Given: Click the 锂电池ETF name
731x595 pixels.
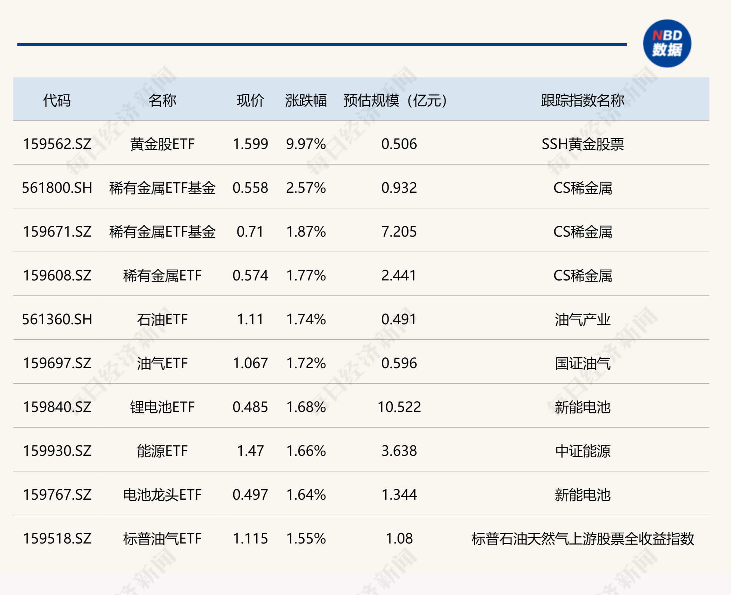Looking at the screenshot, I should [x=162, y=407].
